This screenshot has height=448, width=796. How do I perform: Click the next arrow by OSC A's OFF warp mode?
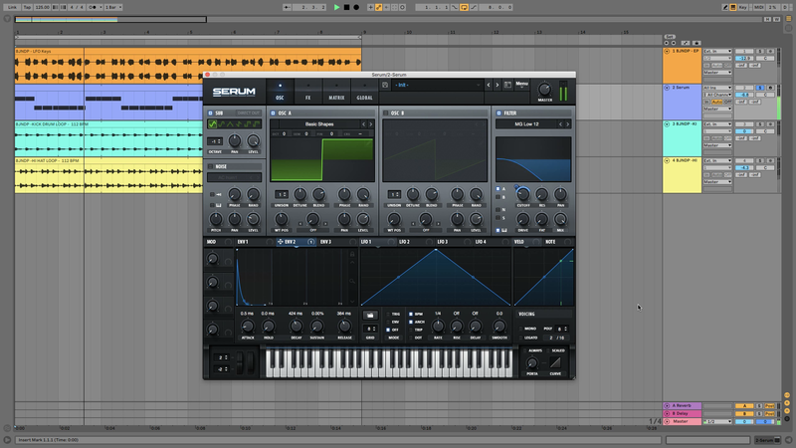[x=325, y=223]
